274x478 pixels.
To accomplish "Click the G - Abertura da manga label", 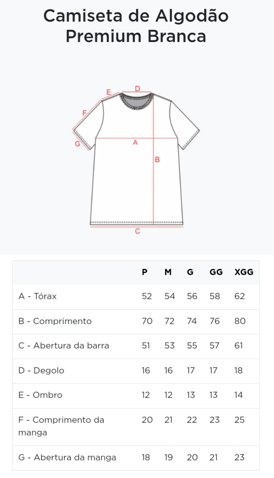I will coord(67,457).
